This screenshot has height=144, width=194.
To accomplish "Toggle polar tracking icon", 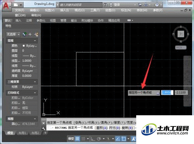I will [99, 139].
